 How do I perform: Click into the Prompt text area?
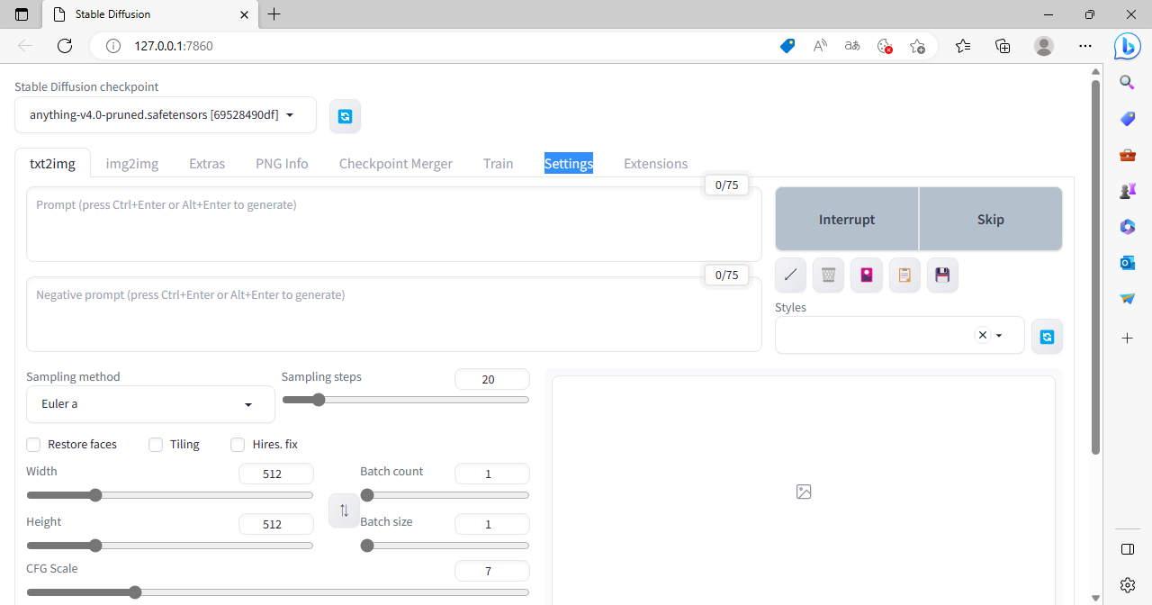point(394,224)
